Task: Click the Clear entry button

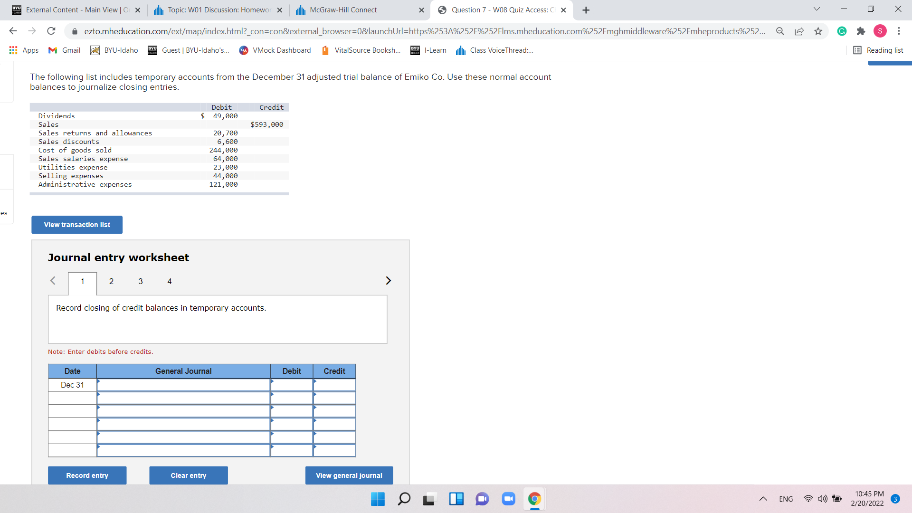Action: (x=188, y=475)
